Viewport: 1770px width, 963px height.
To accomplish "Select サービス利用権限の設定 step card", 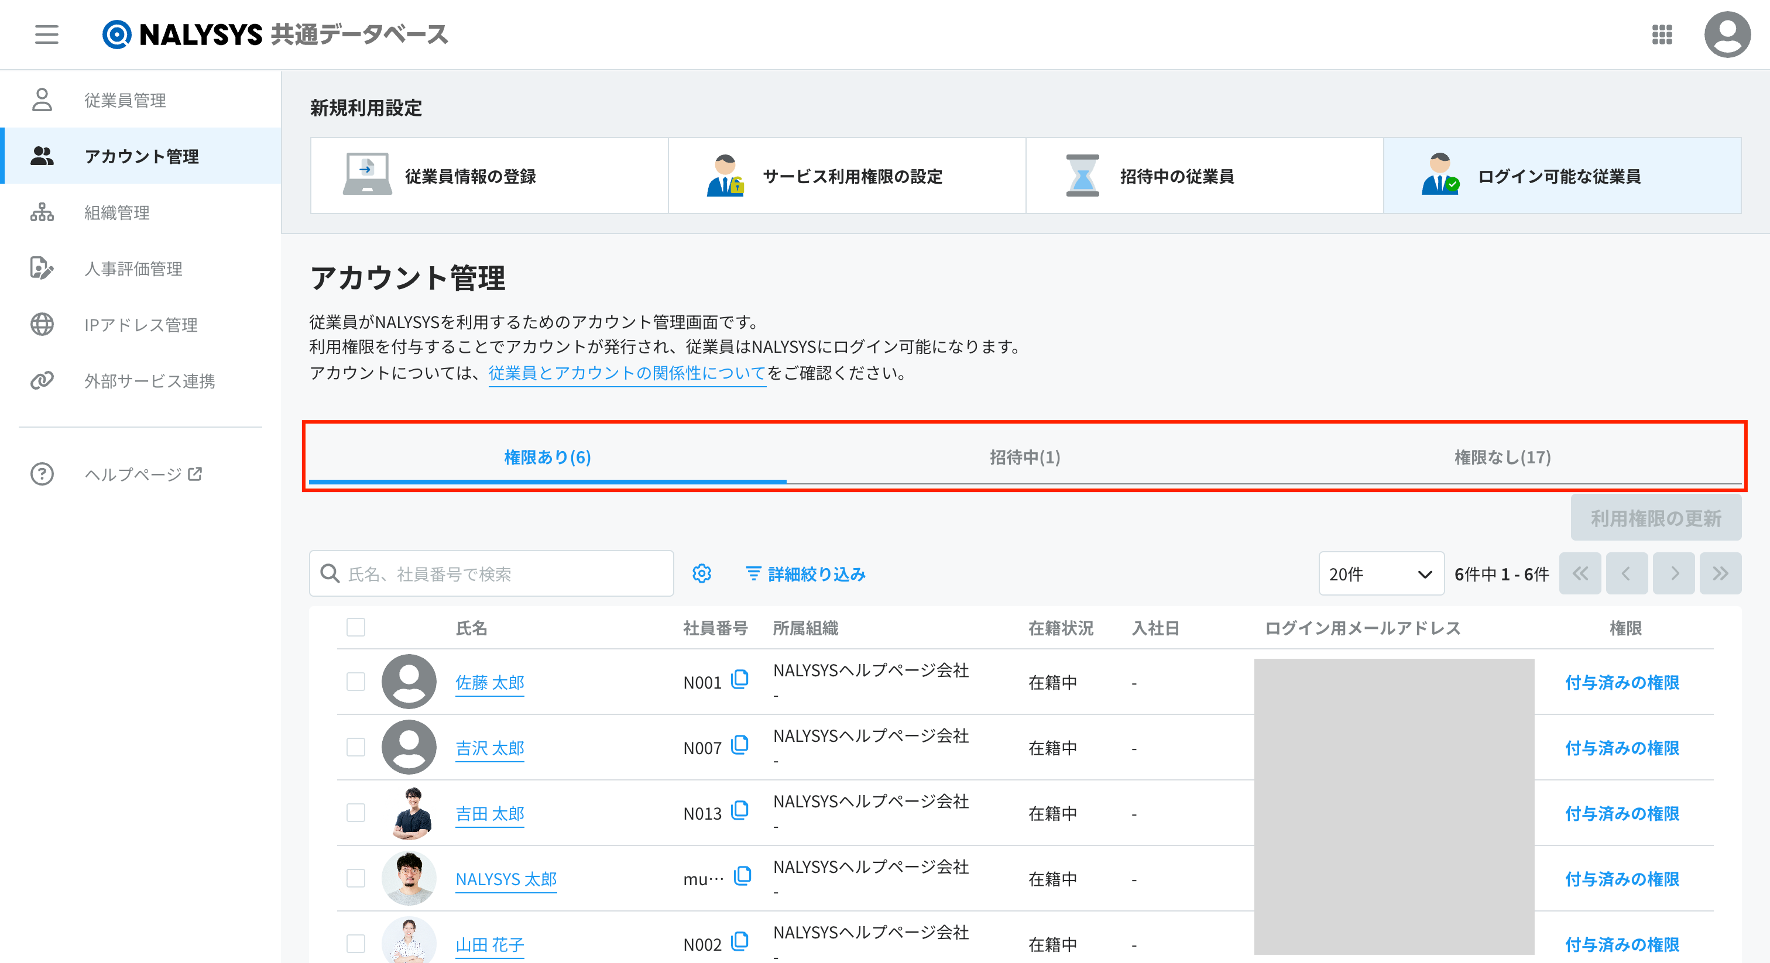I will click(846, 177).
